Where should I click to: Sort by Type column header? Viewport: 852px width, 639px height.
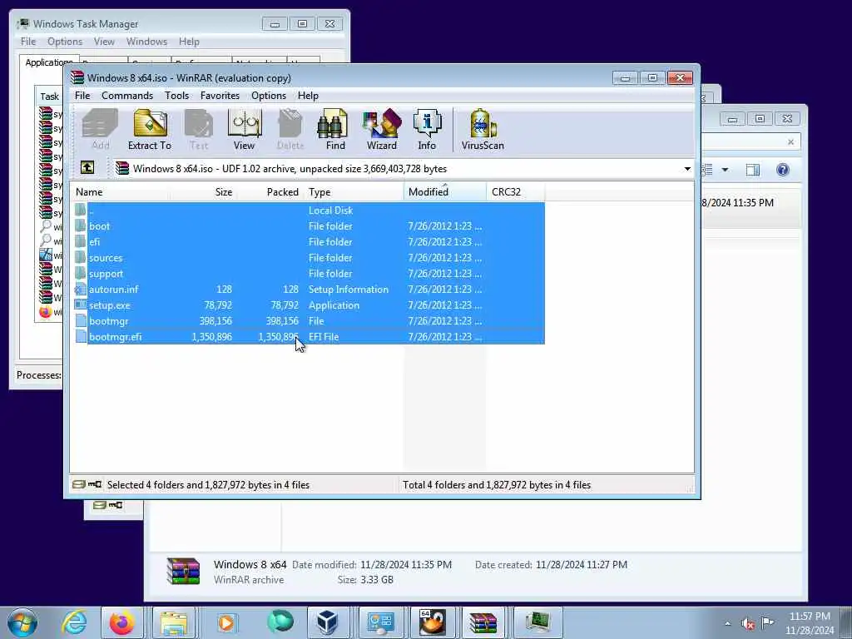coord(354,192)
